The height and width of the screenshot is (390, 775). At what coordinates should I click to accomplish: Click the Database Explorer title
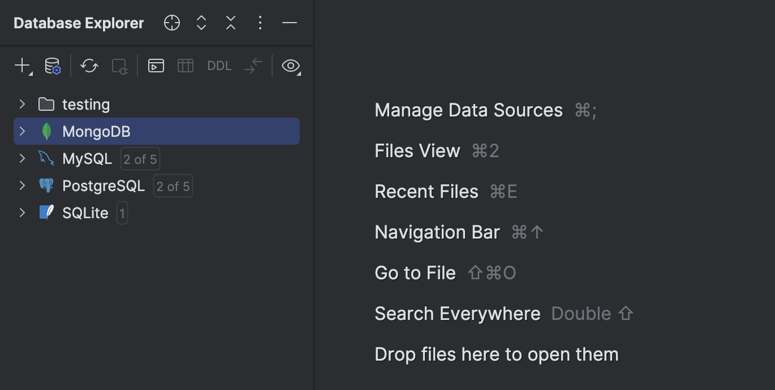79,23
